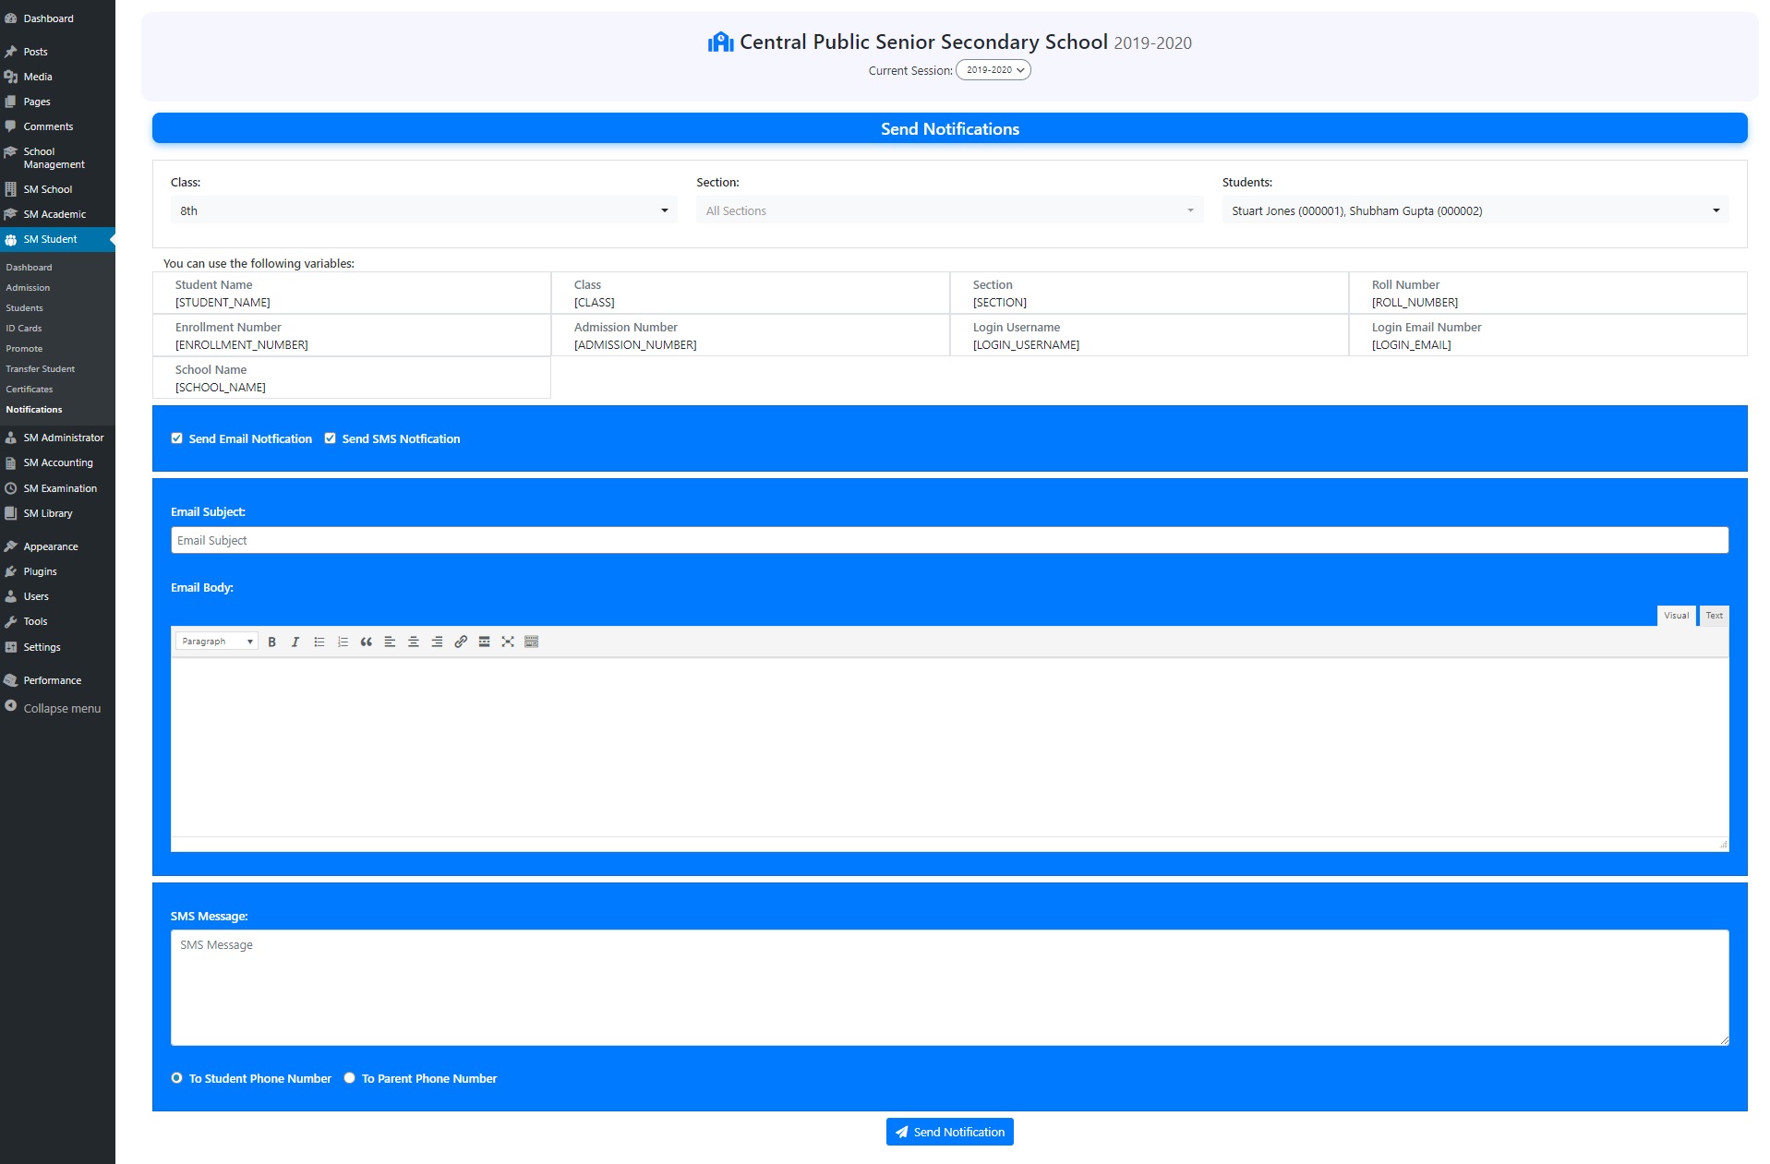Open the Transfer Student submenu link
The height and width of the screenshot is (1164, 1770).
pyautogui.click(x=41, y=369)
